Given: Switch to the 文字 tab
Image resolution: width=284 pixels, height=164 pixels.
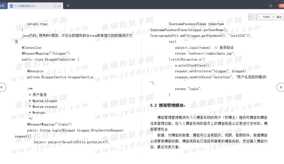Looking at the screenshot, I should [3, 6].
